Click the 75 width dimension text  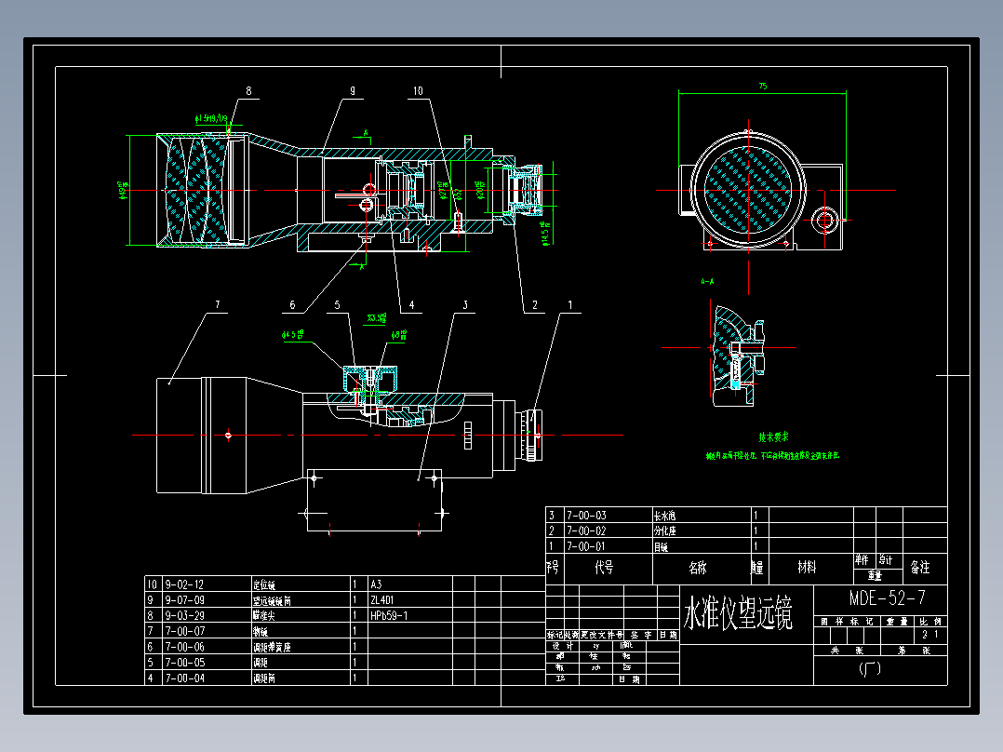coord(763,86)
